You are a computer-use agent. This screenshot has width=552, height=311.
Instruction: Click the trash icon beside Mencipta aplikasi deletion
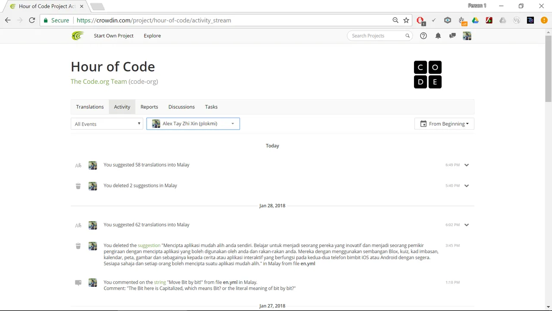(78, 246)
